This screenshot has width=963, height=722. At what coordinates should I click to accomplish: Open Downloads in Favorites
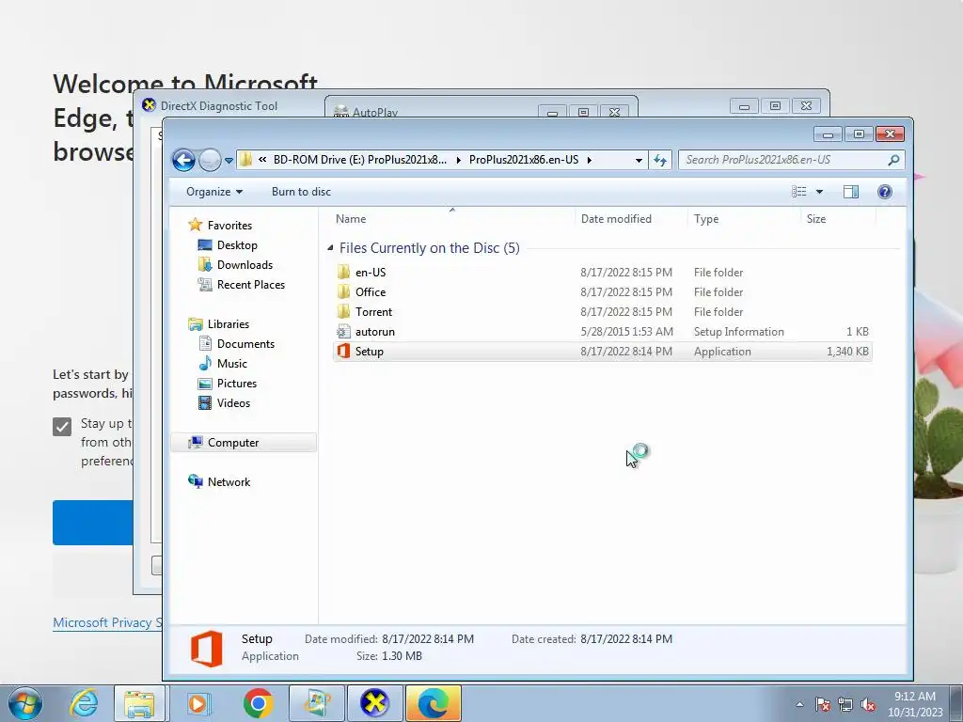(x=245, y=264)
